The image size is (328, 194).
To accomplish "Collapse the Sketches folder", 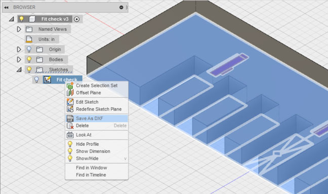I will [19, 69].
